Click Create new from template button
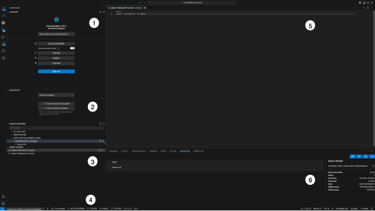The width and height of the screenshot is (375, 211). [56, 103]
